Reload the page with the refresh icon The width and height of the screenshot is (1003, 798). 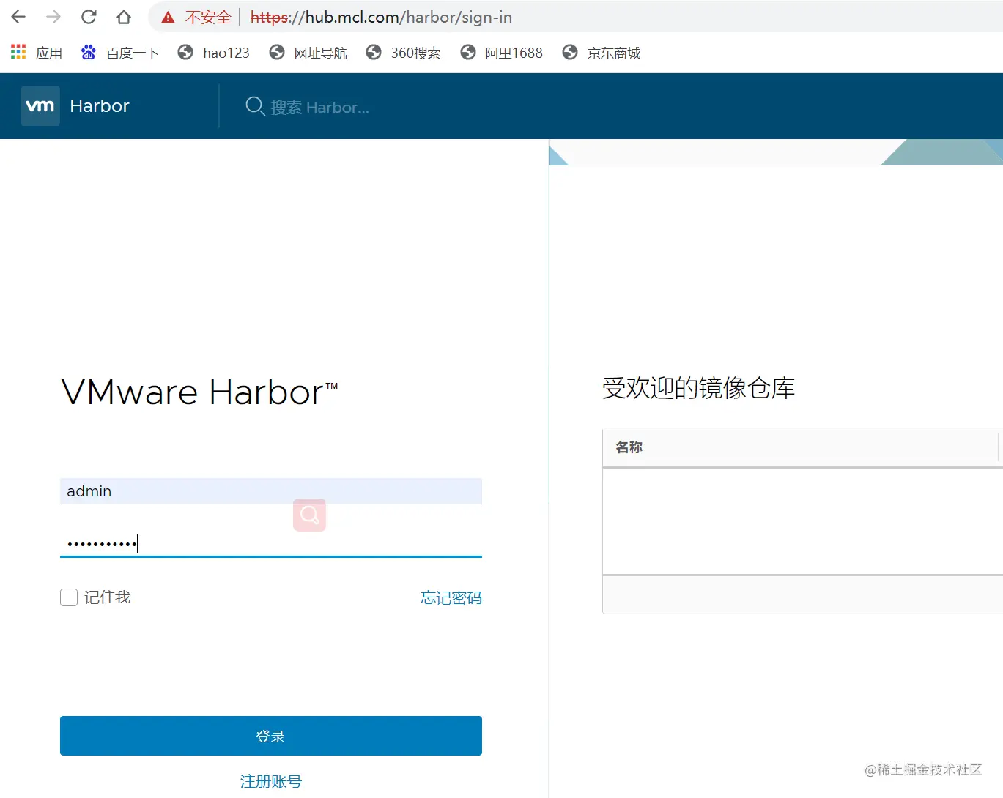[x=89, y=17]
